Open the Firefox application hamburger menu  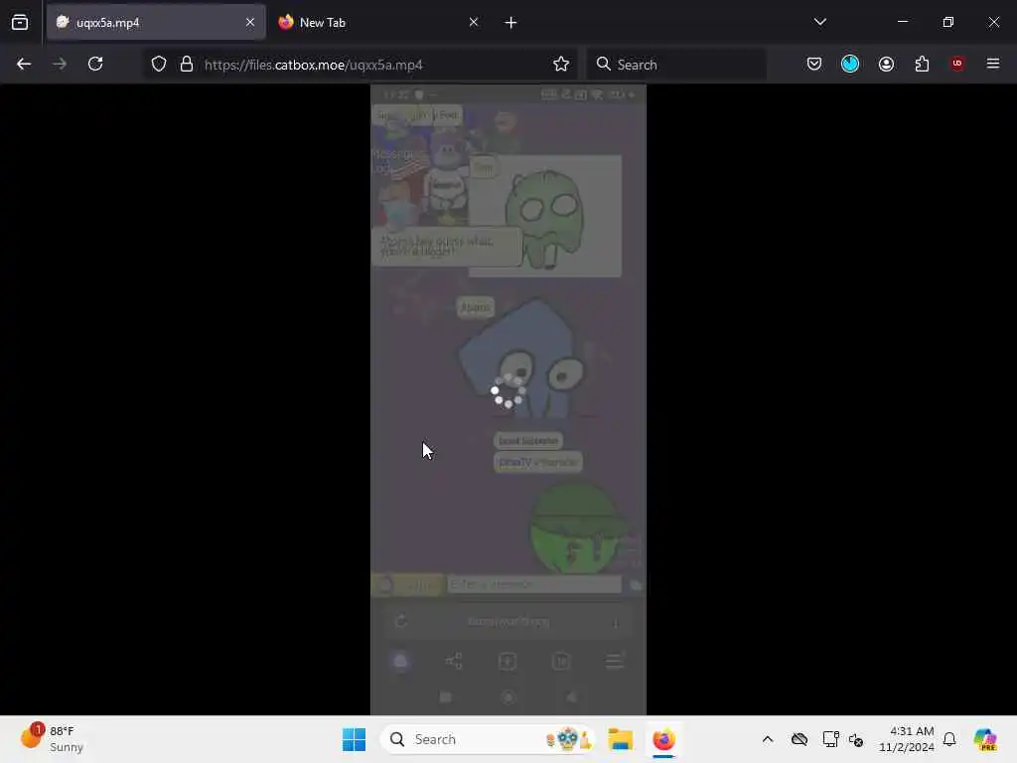tap(992, 64)
